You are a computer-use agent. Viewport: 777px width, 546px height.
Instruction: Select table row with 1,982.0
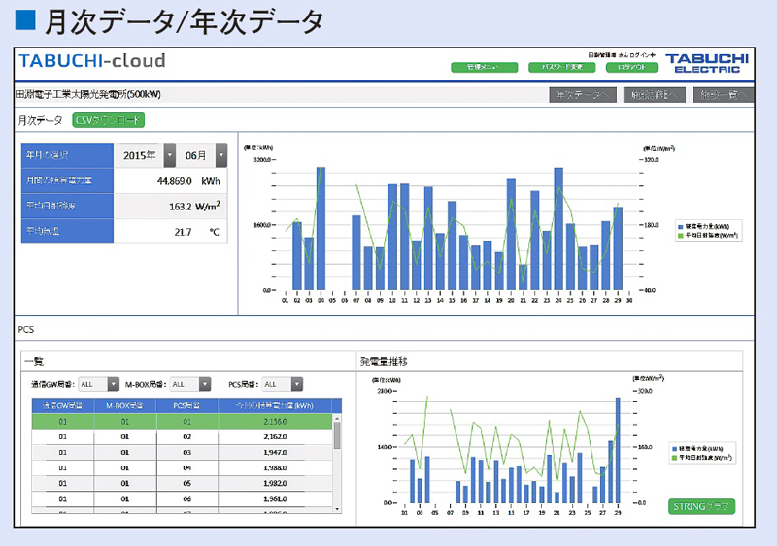[182, 483]
